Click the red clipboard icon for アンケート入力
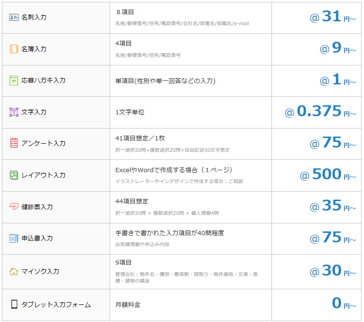This screenshot has height=322, width=364. tap(14, 143)
